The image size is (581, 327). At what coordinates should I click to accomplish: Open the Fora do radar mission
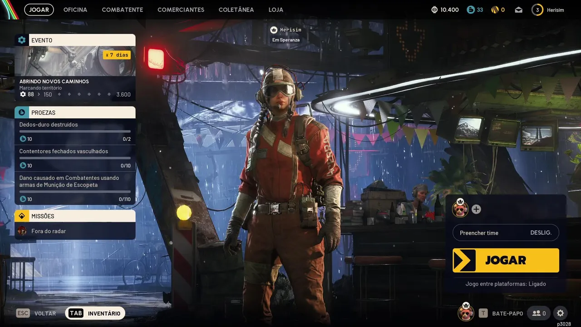[75, 231]
